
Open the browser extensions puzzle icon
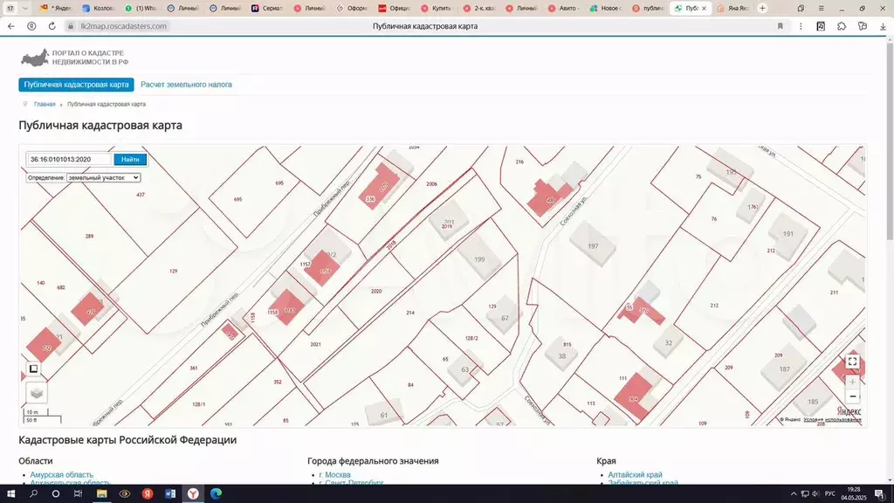point(842,26)
